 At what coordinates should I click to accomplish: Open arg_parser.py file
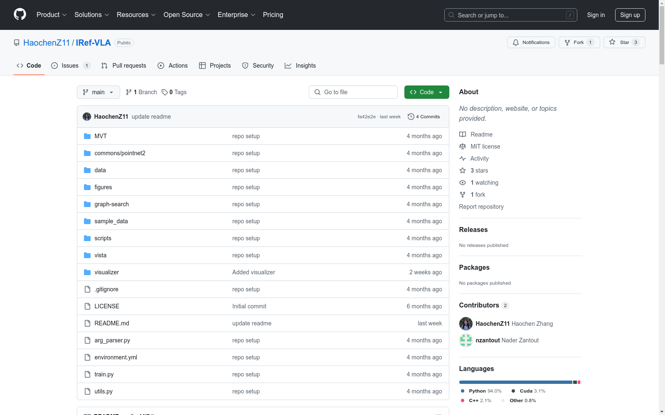click(112, 340)
